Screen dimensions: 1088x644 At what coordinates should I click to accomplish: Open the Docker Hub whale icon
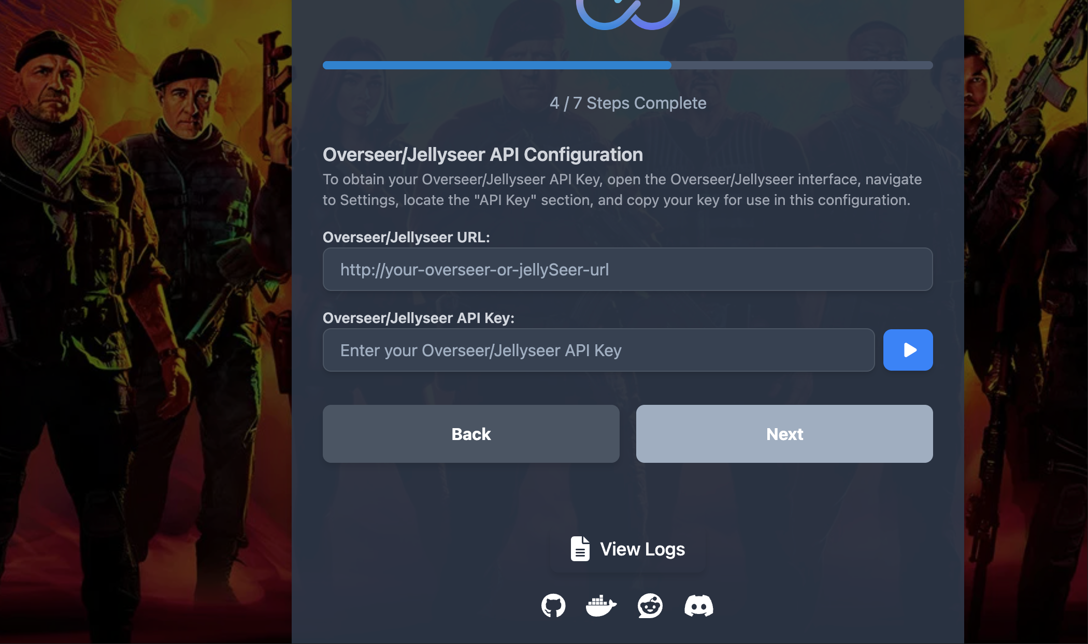[601, 606]
